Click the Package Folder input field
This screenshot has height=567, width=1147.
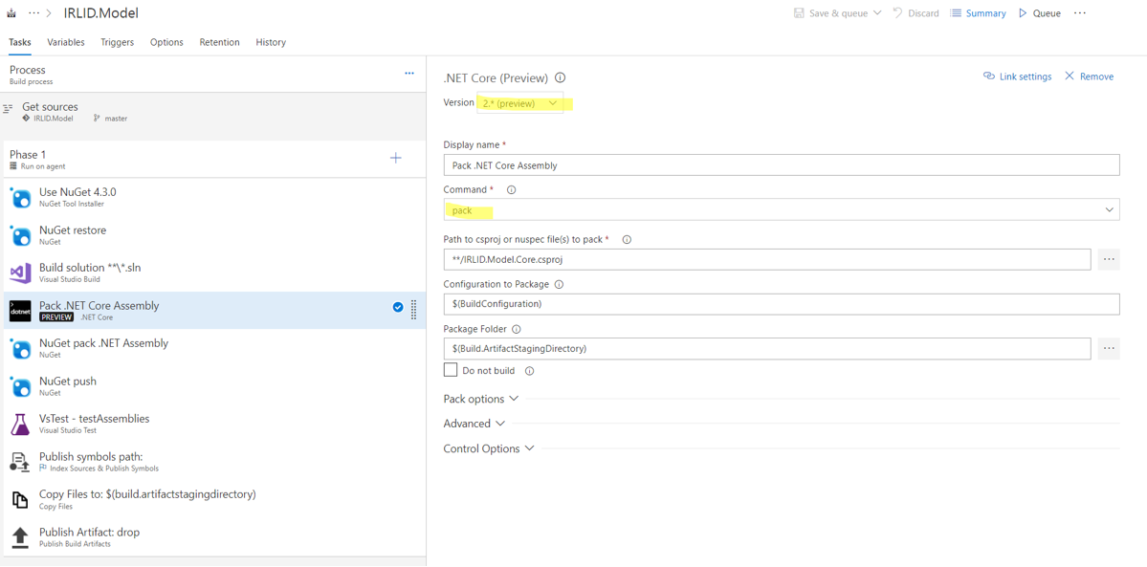(x=767, y=349)
